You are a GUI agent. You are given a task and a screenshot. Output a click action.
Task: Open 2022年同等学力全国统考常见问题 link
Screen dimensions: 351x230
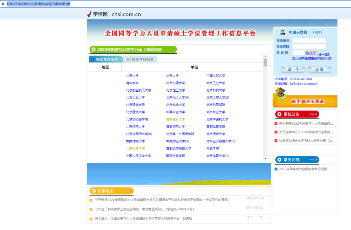coord(303,169)
